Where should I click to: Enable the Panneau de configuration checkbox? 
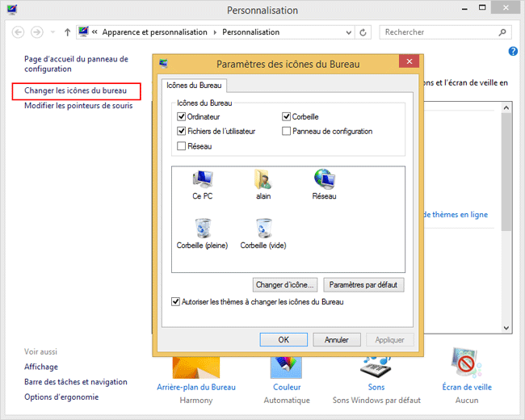point(286,131)
